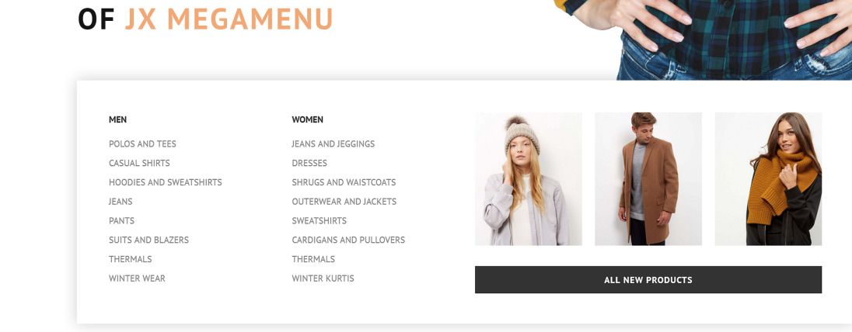This screenshot has width=852, height=332.
Task: Open the MEN category heading
Action: (x=117, y=119)
